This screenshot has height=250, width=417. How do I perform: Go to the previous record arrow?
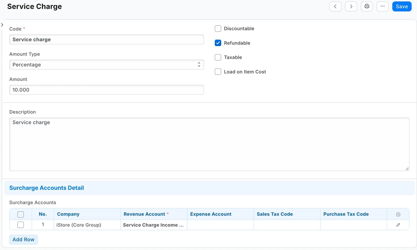[x=335, y=7]
